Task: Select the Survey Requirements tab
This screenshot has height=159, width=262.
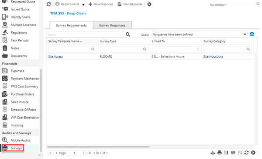Action: coord(71,25)
